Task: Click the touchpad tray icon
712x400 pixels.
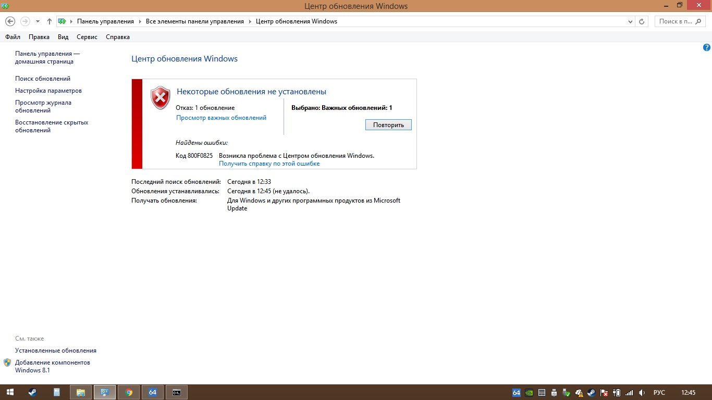Action: pos(542,393)
